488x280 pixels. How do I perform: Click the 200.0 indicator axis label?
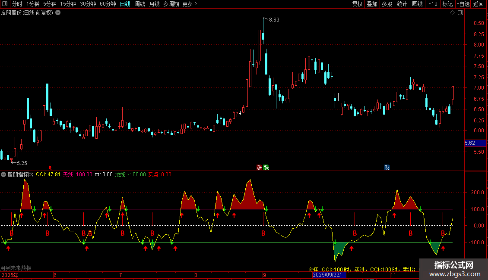coord(478,193)
